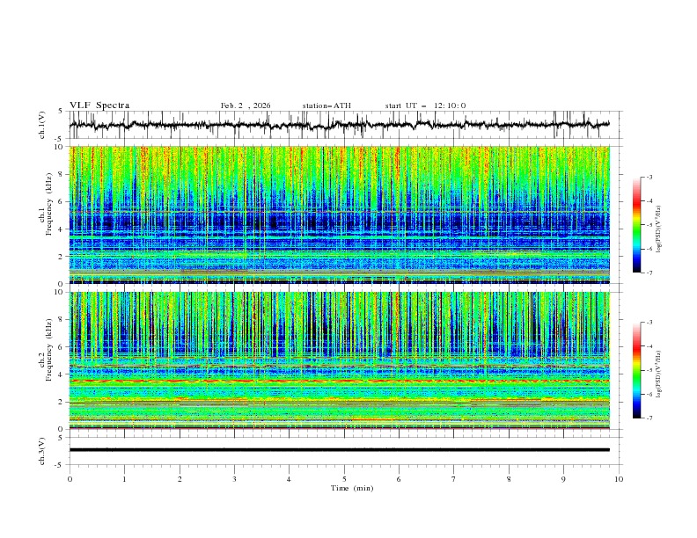
Task: Click time axis tick label "3"
Action: point(234,479)
